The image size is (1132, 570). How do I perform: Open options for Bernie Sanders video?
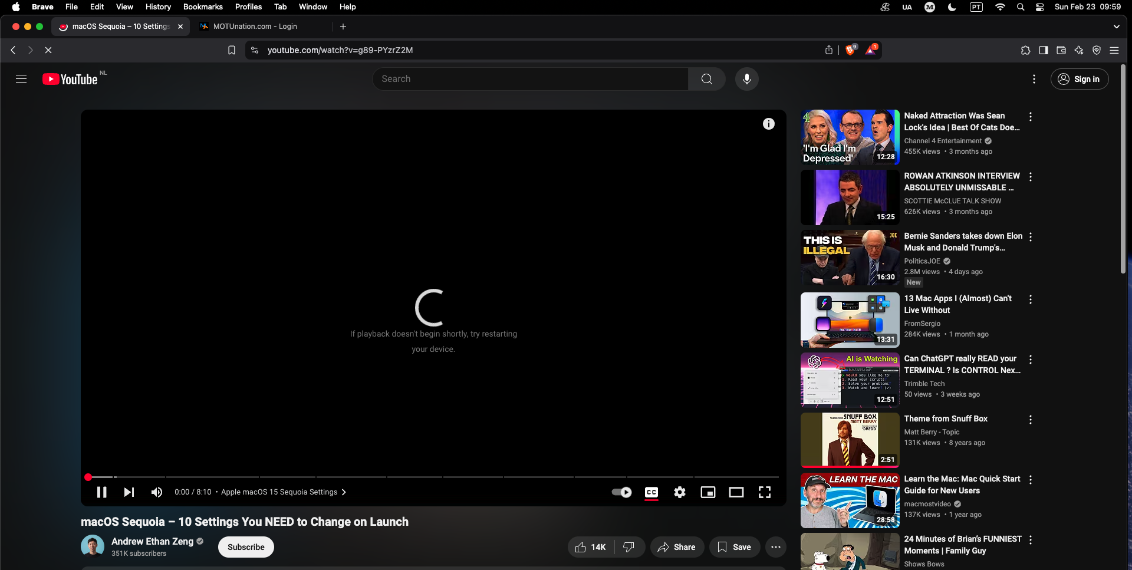[x=1031, y=237]
